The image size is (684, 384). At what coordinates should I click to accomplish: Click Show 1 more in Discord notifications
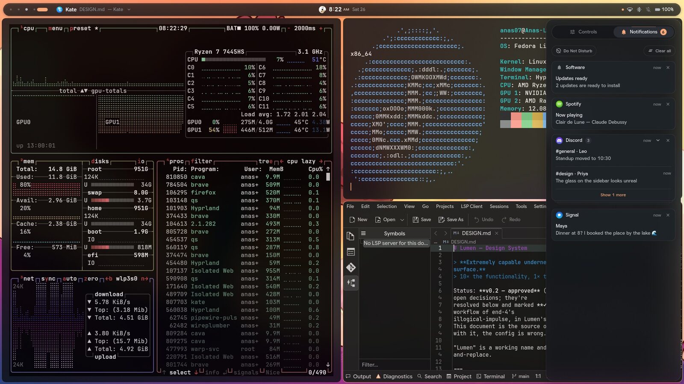point(613,195)
